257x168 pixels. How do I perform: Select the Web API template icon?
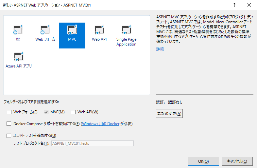tap(99, 33)
